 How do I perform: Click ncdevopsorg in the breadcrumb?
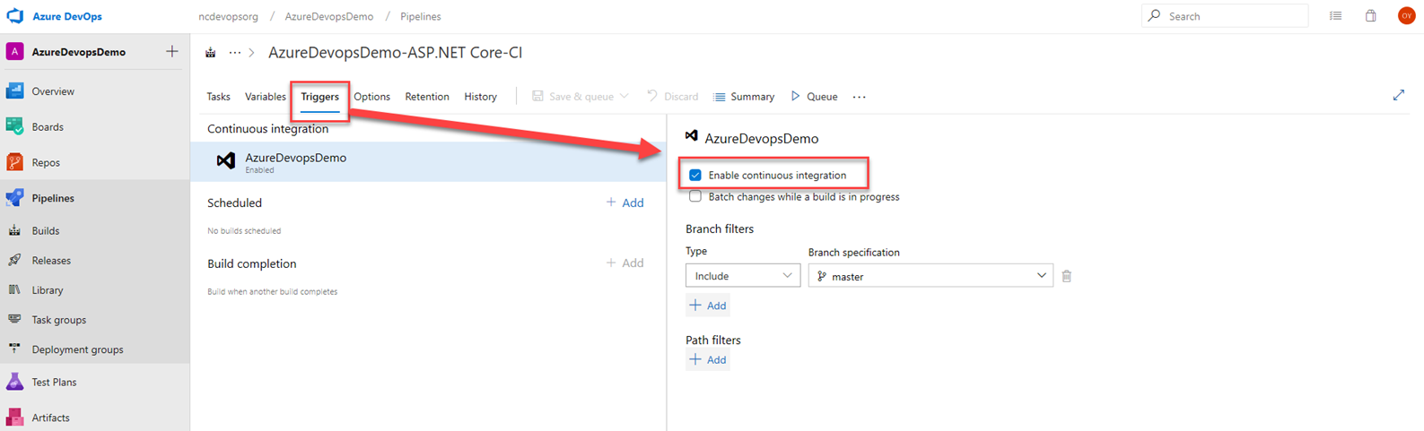(x=229, y=16)
